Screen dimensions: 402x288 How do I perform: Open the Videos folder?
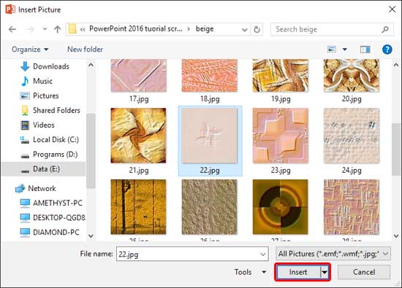(x=44, y=125)
